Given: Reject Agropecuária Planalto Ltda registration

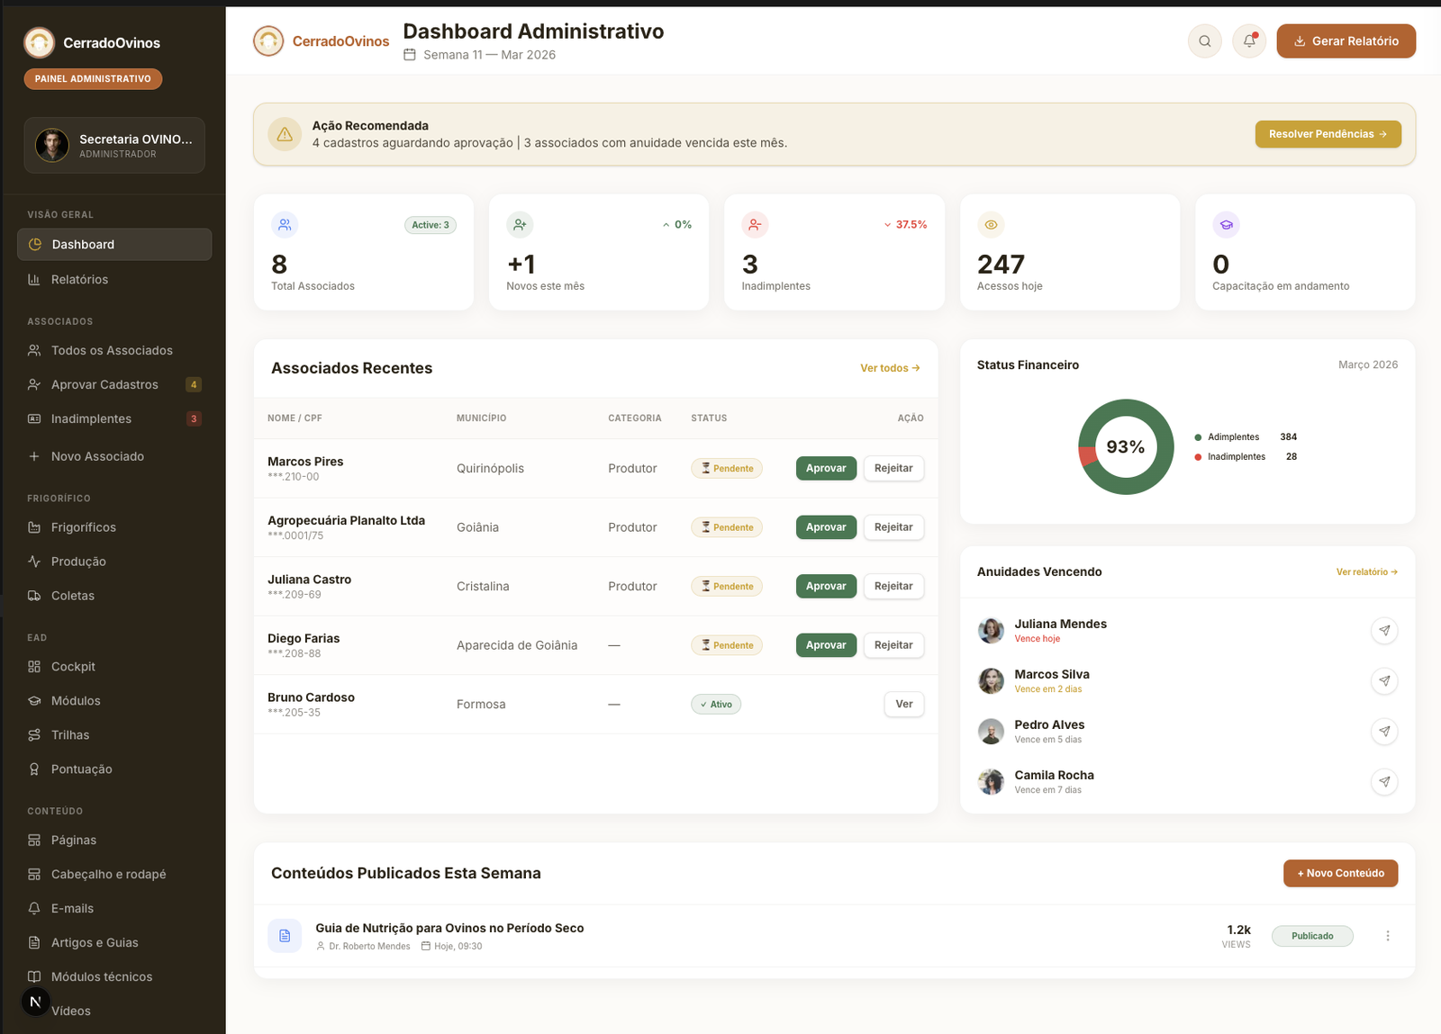Looking at the screenshot, I should click(x=893, y=527).
